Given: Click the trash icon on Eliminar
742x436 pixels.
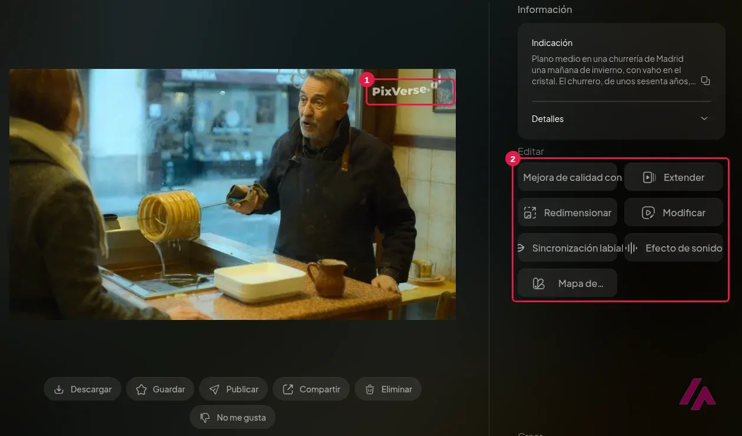Looking at the screenshot, I should (x=370, y=389).
